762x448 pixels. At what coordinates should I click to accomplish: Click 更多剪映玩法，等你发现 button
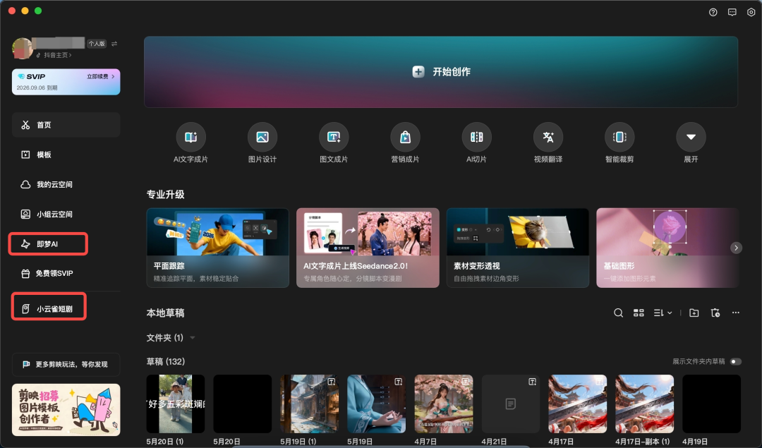[x=66, y=365]
